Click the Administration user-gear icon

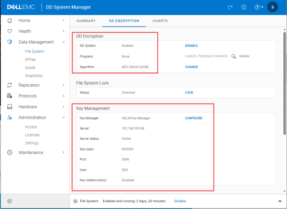coord(10,117)
